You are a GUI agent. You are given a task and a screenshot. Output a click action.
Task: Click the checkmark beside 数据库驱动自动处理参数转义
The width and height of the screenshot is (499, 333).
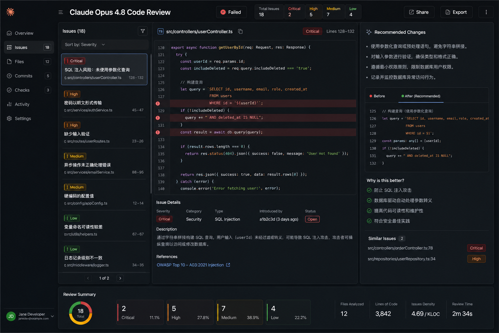369,201
